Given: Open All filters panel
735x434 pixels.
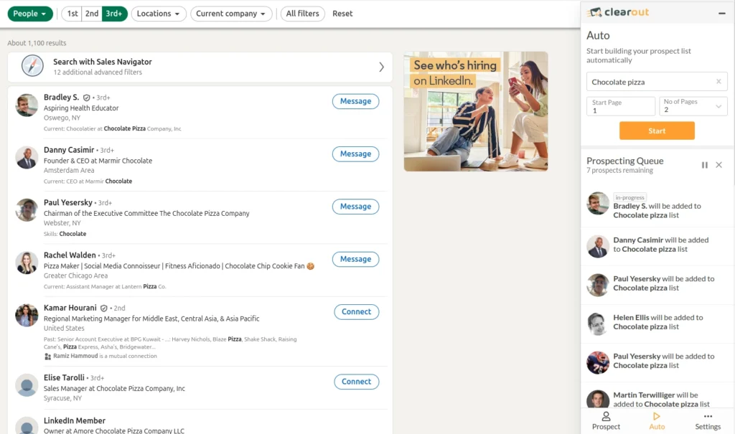Looking at the screenshot, I should 302,14.
